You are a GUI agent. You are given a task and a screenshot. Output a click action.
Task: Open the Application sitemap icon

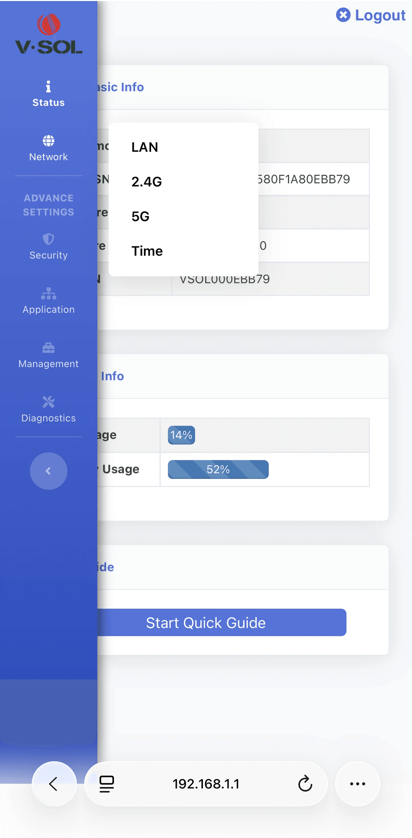(x=48, y=294)
